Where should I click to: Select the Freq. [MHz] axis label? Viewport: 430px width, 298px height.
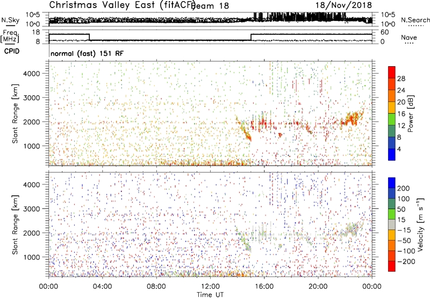[10, 36]
